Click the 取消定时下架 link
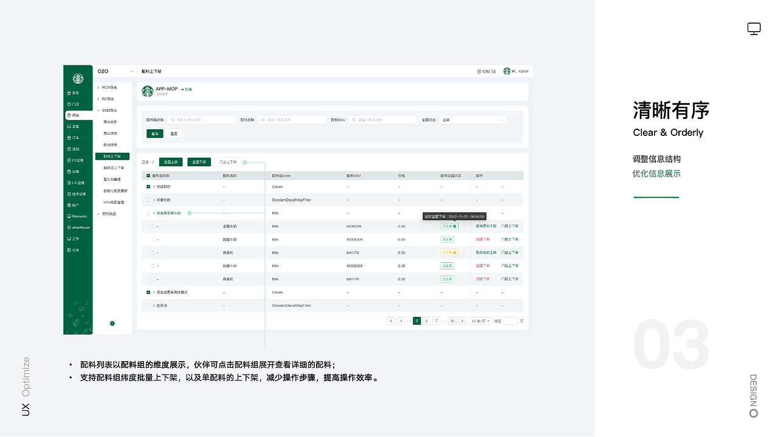 [x=486, y=226]
